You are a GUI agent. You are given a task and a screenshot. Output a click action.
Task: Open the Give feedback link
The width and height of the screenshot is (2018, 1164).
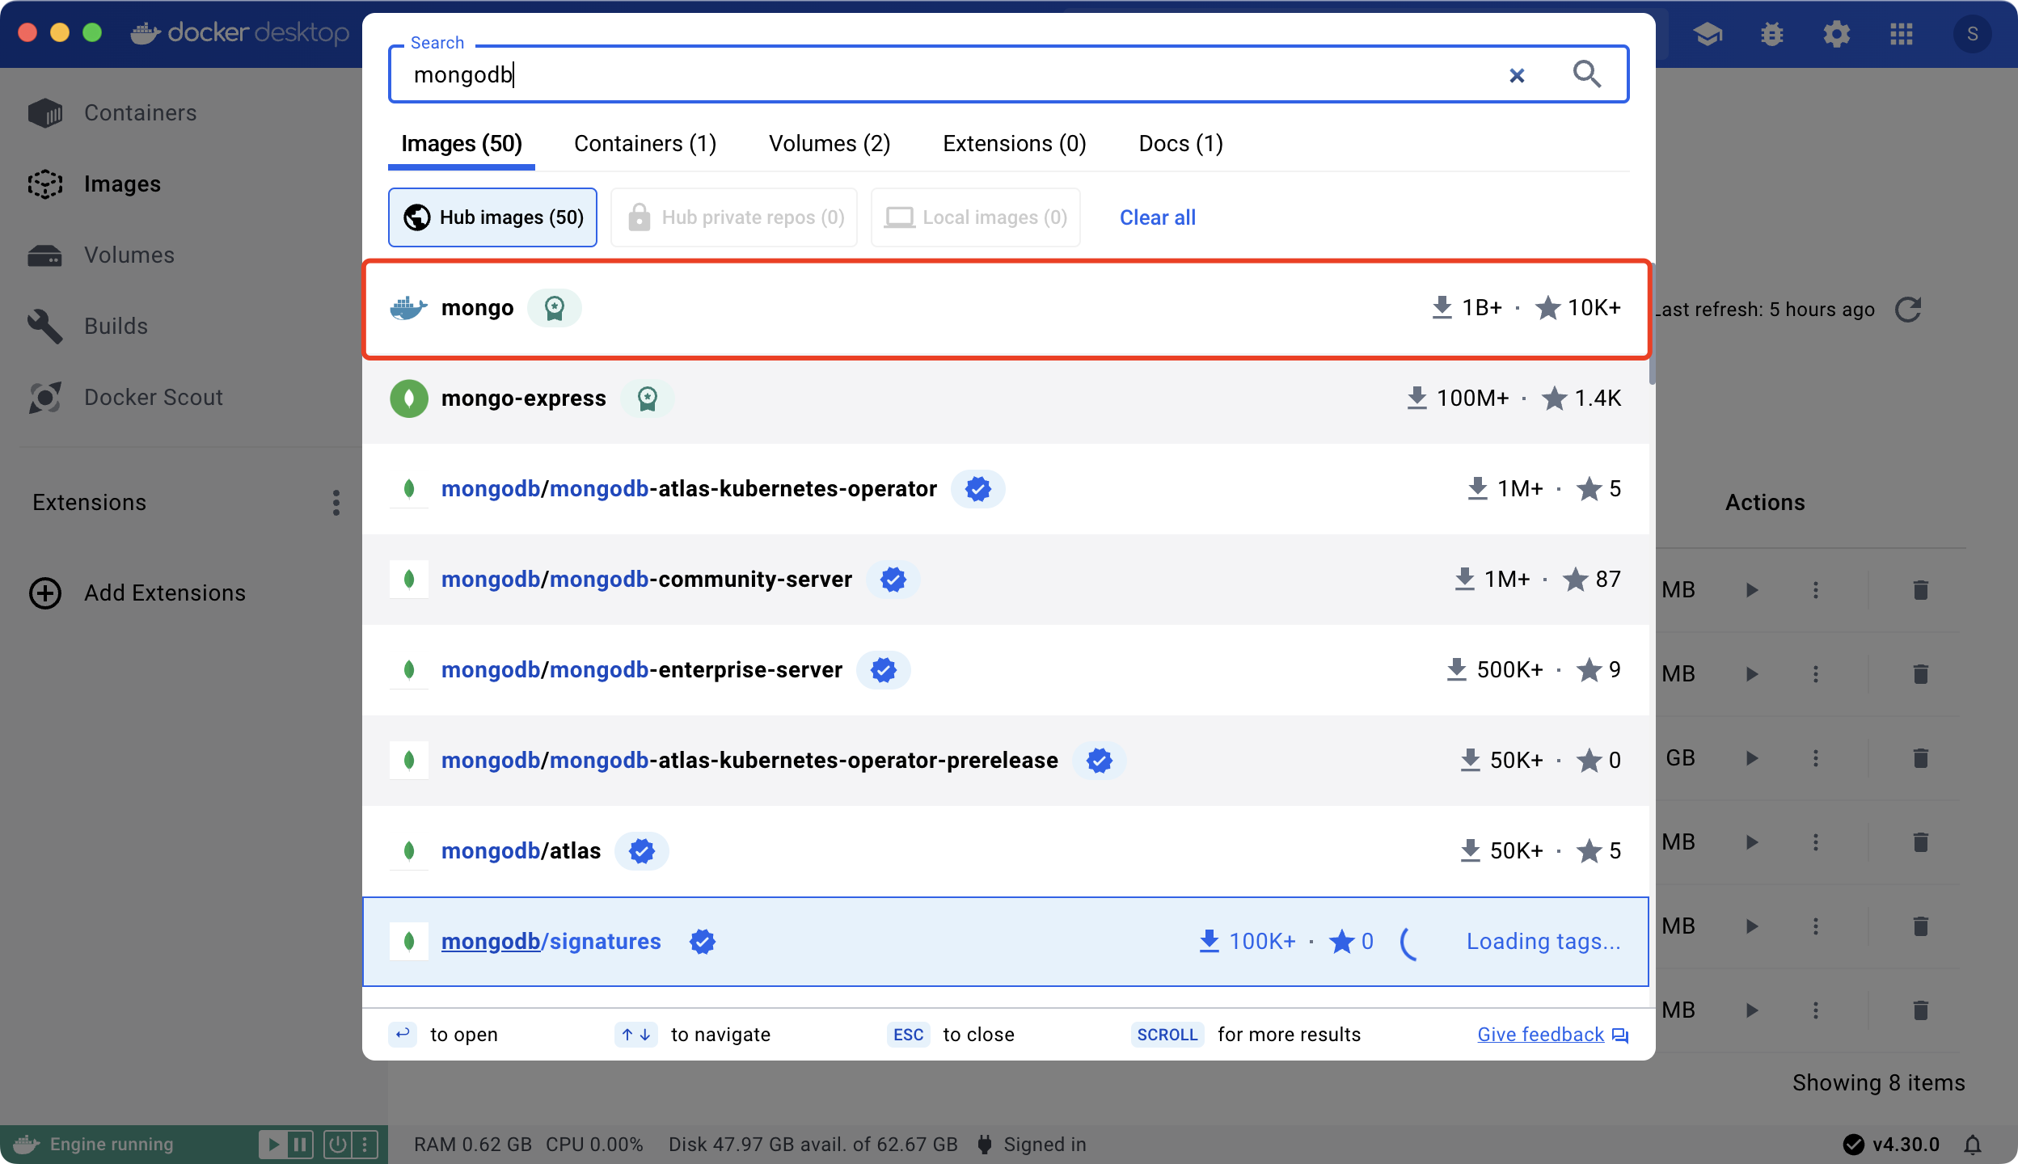click(x=1552, y=1035)
